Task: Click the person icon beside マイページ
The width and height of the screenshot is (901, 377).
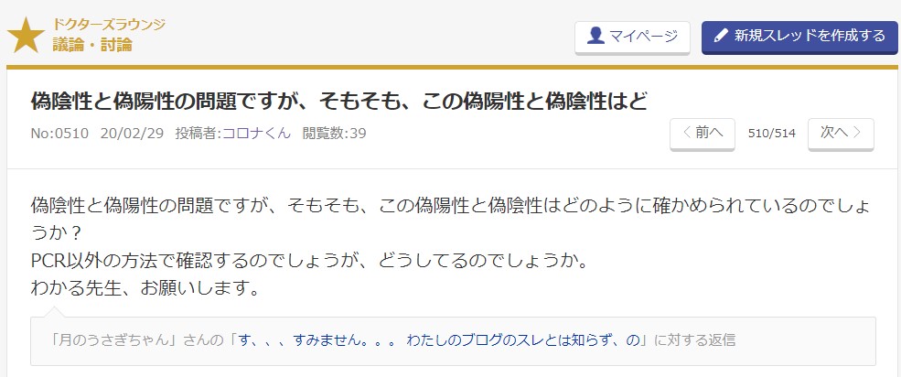Action: coord(595,36)
